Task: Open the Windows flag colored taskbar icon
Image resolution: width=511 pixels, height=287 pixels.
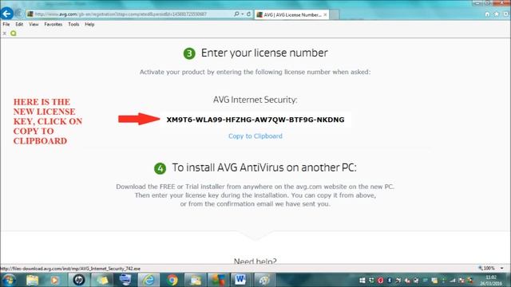Action: pyautogui.click(x=218, y=280)
